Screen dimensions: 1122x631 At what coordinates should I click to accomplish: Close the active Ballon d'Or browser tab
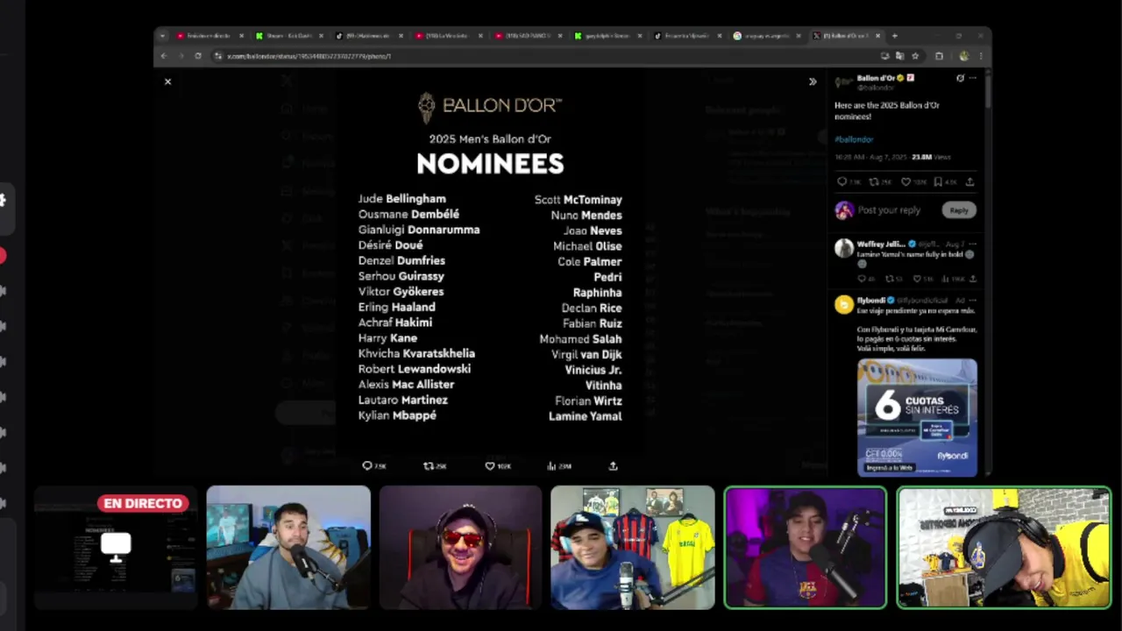click(x=879, y=36)
